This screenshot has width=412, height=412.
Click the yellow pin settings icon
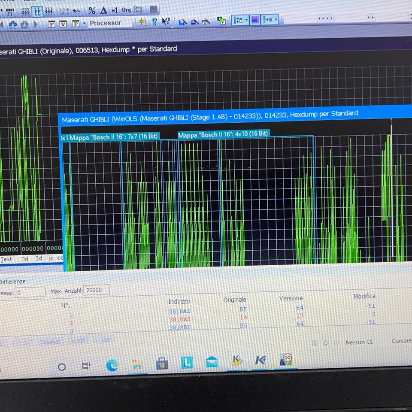(x=142, y=22)
